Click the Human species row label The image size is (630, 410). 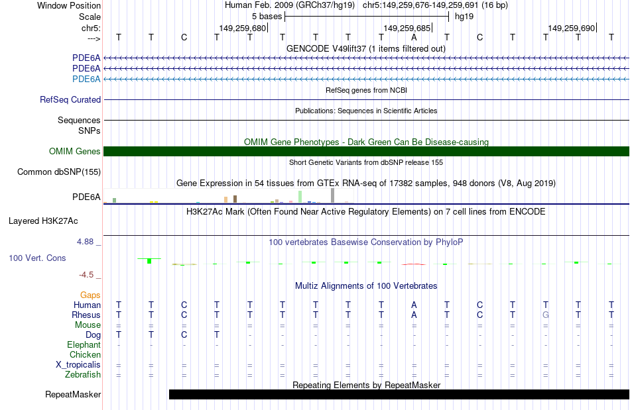[x=87, y=305]
